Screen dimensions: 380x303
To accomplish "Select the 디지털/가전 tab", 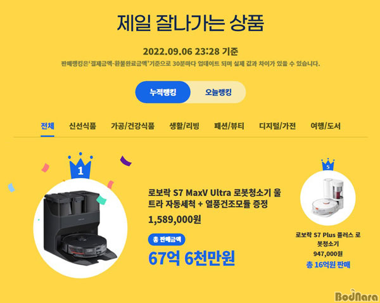I will [277, 126].
